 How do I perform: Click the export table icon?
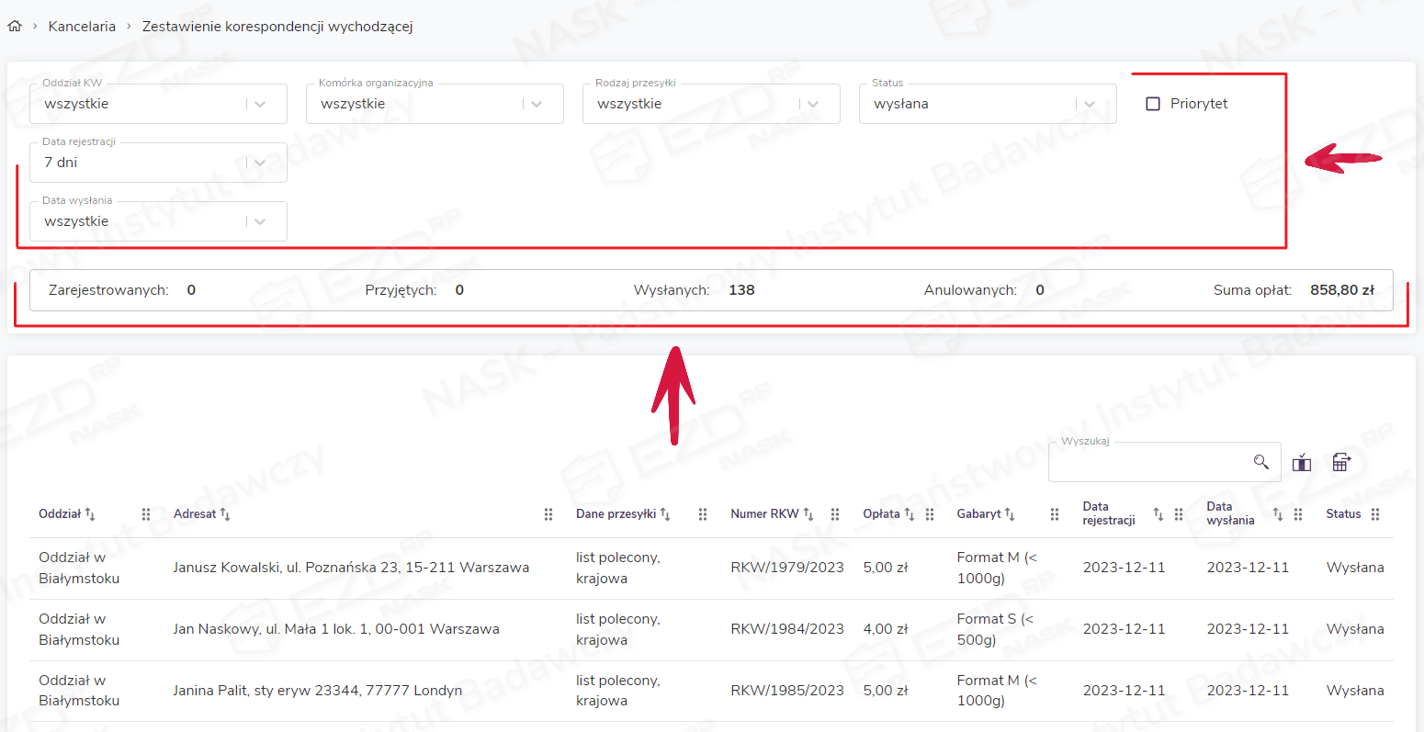click(1340, 462)
